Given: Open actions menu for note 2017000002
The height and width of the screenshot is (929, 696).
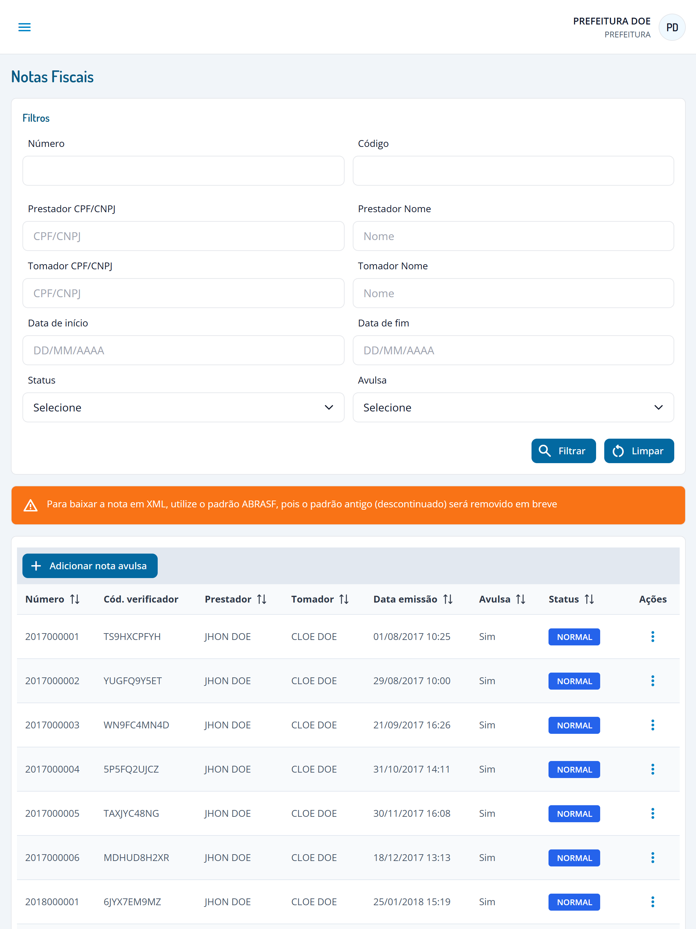Looking at the screenshot, I should tap(652, 681).
